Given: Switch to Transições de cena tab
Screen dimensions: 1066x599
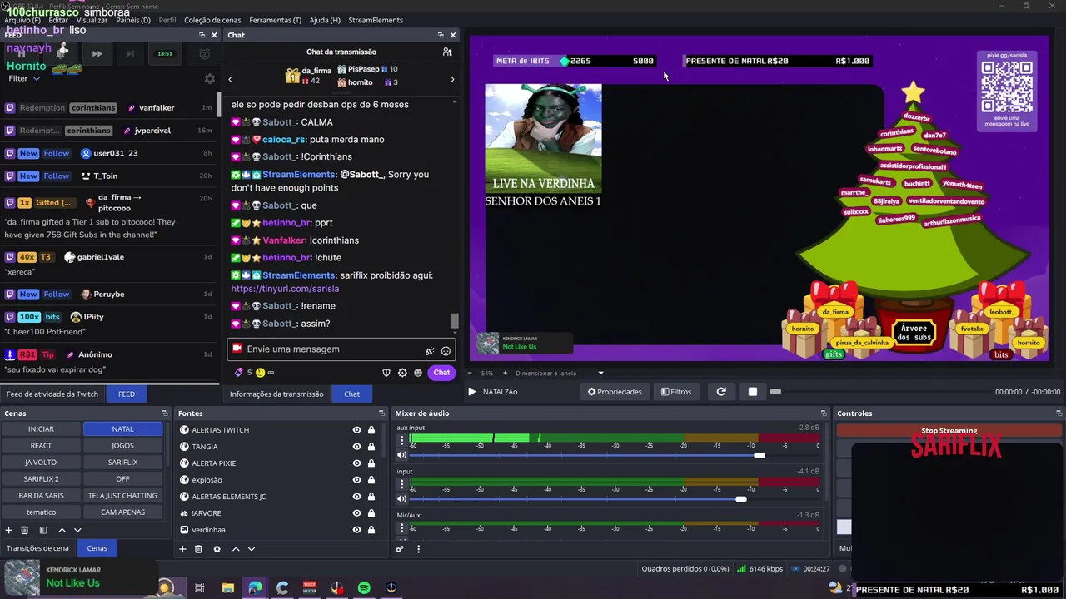Looking at the screenshot, I should tap(37, 548).
